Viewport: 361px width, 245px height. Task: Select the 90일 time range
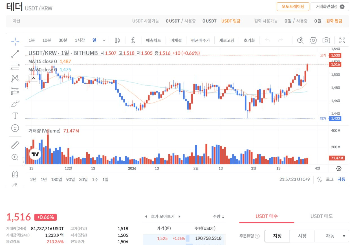[x=70, y=179]
